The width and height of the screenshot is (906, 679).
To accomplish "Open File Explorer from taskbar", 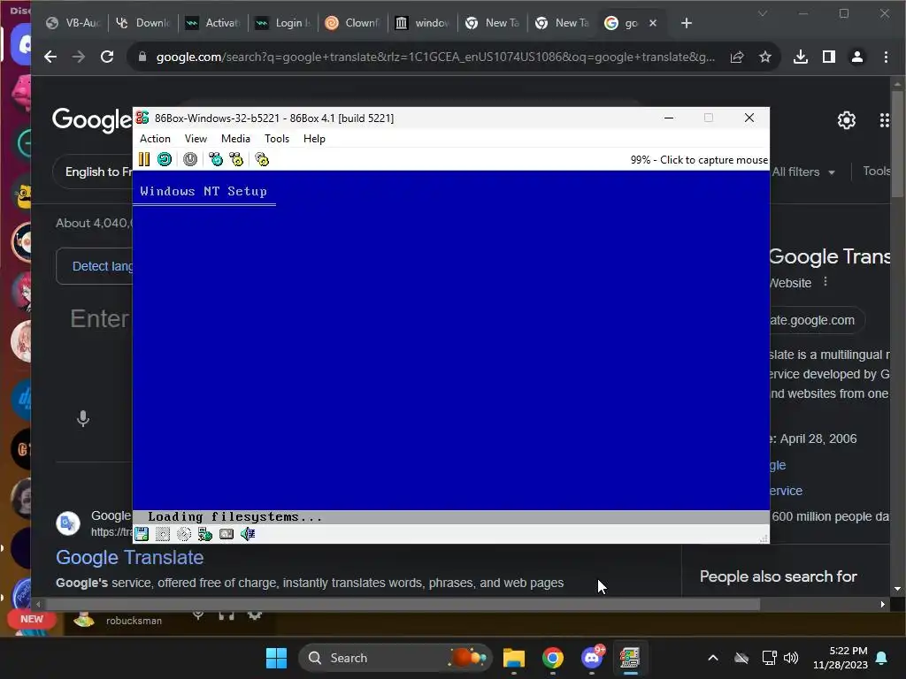I will [514, 658].
